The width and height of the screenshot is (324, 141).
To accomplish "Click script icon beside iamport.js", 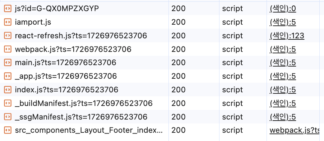I will point(8,22).
